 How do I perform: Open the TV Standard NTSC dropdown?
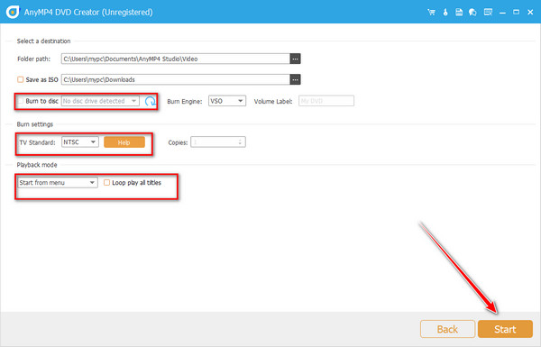pyautogui.click(x=80, y=142)
